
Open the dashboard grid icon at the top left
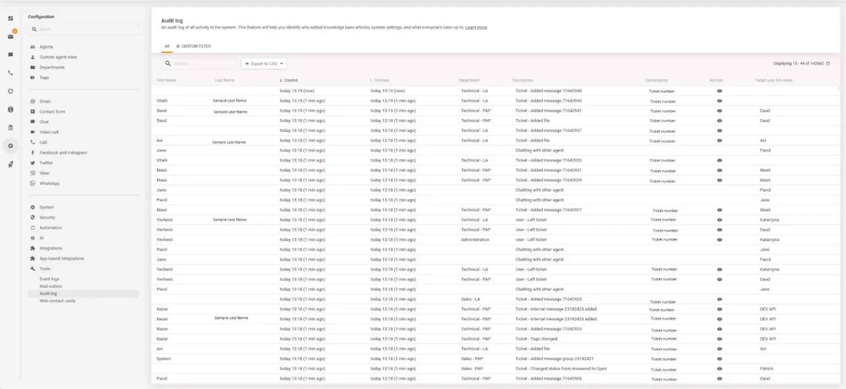tap(10, 18)
